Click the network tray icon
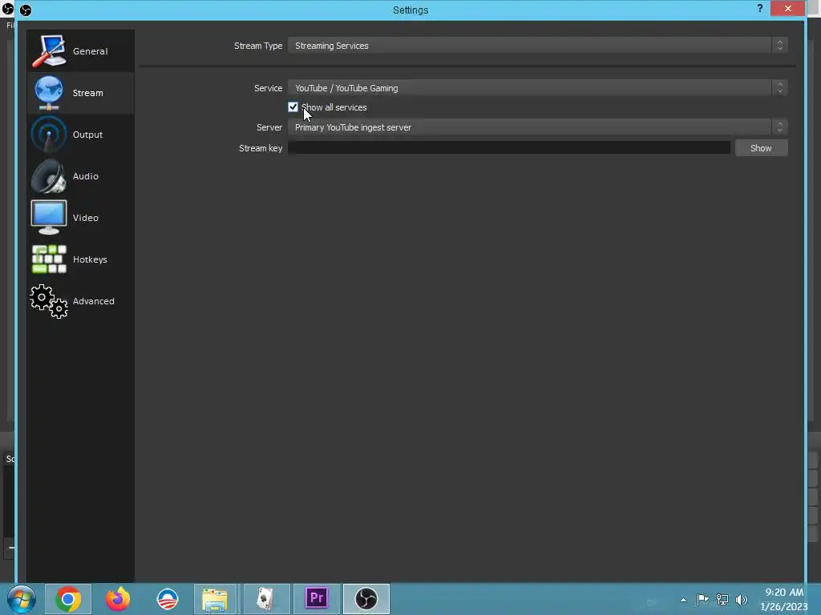Viewport: 821px width, 615px height. (722, 599)
